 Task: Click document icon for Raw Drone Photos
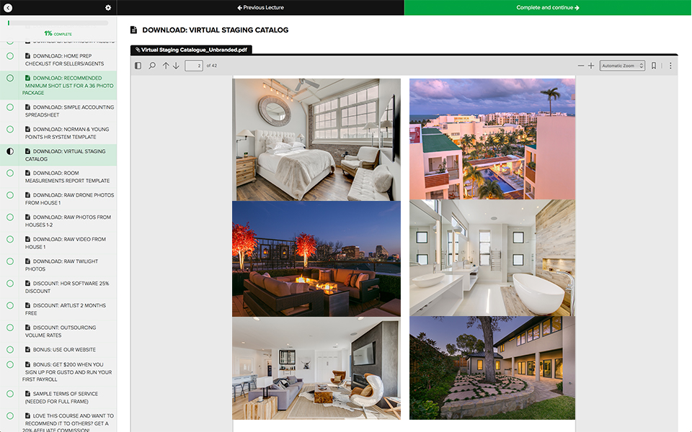coord(28,195)
